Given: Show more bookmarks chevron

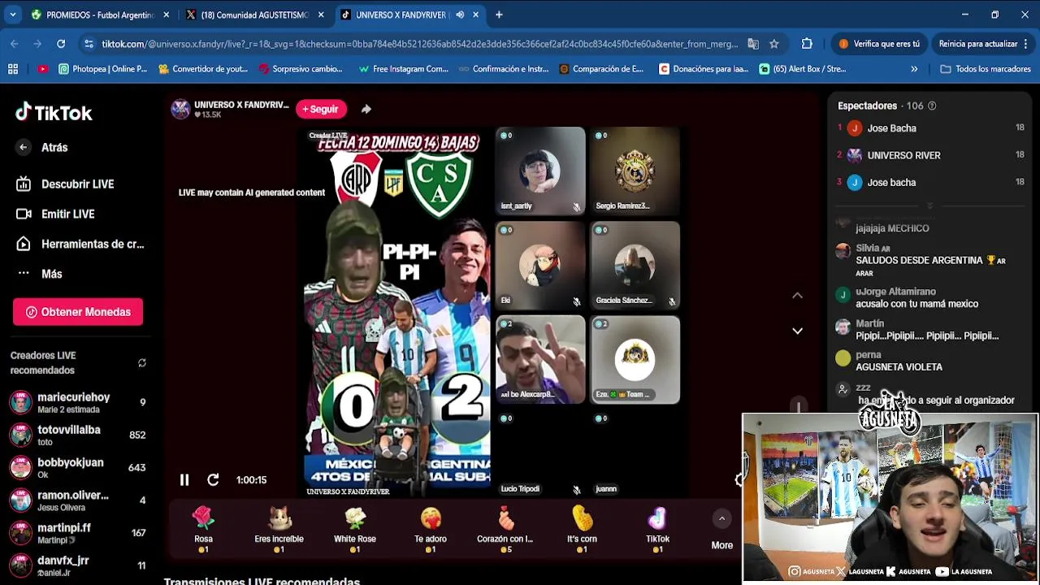Looking at the screenshot, I should [914, 69].
